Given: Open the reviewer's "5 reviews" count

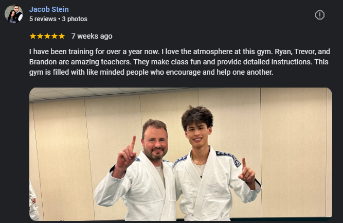Looking at the screenshot, I should click(43, 19).
